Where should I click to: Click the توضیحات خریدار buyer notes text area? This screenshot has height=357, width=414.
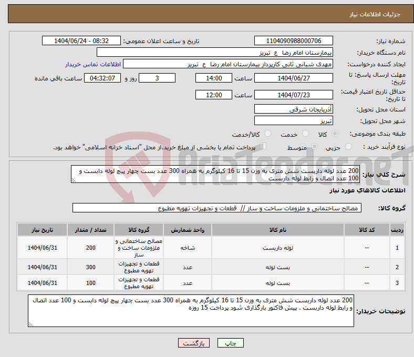191,311
